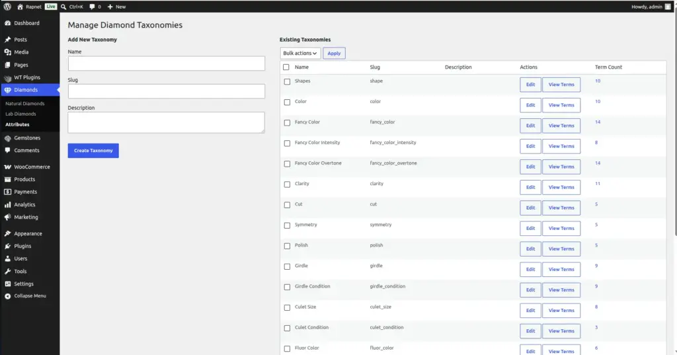Screen dimensions: 677x355
Task: Check the Culet Size checkbox
Action: pyautogui.click(x=287, y=308)
